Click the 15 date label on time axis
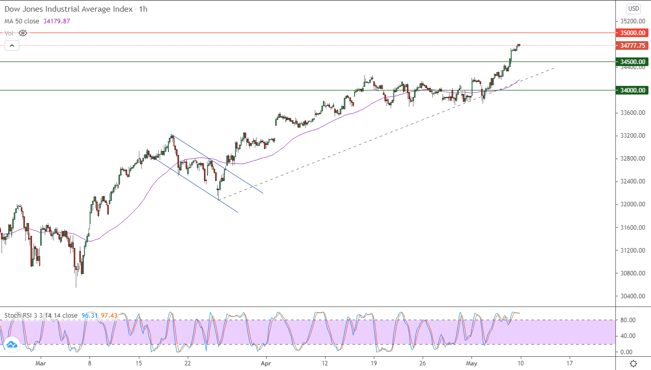 (138, 363)
